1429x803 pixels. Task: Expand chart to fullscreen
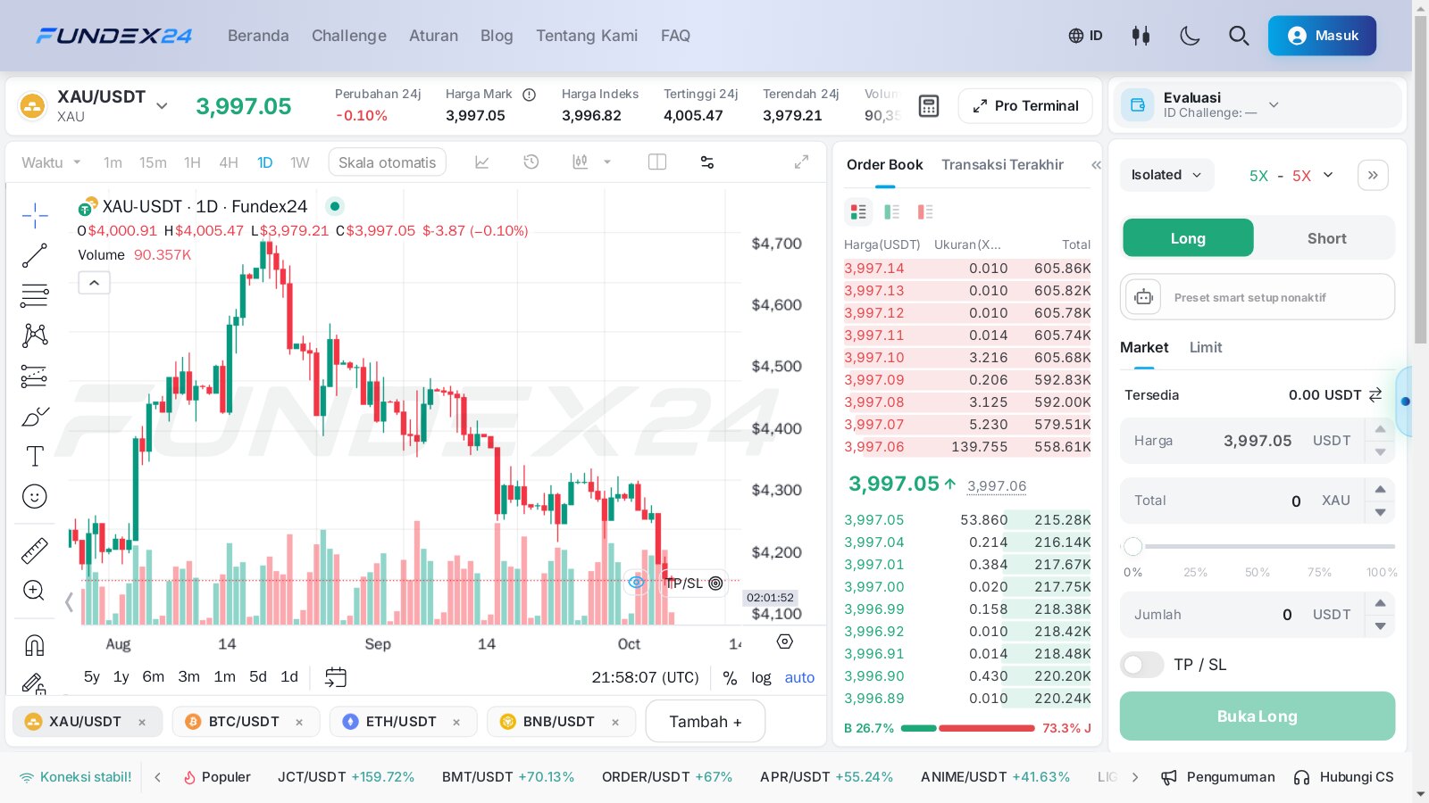[x=801, y=161]
